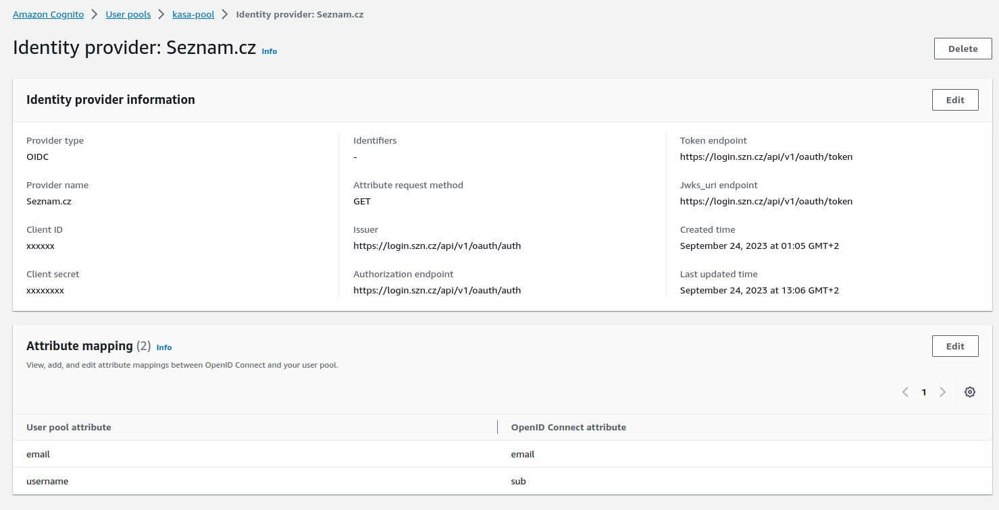Open Info link next to Attribute mapping
Image resolution: width=999 pixels, height=510 pixels.
(x=164, y=347)
